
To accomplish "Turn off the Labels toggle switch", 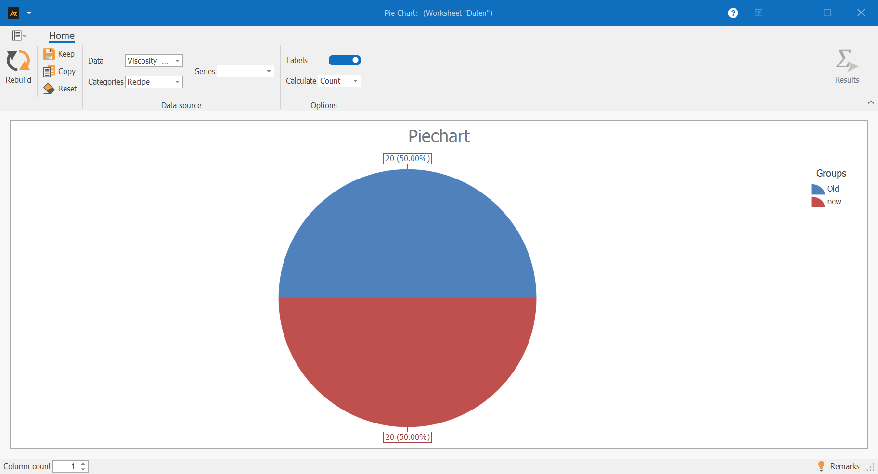I will click(x=344, y=60).
